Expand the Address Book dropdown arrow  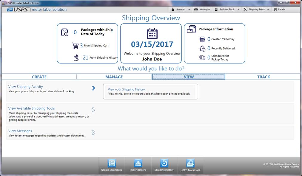[x=238, y=10]
